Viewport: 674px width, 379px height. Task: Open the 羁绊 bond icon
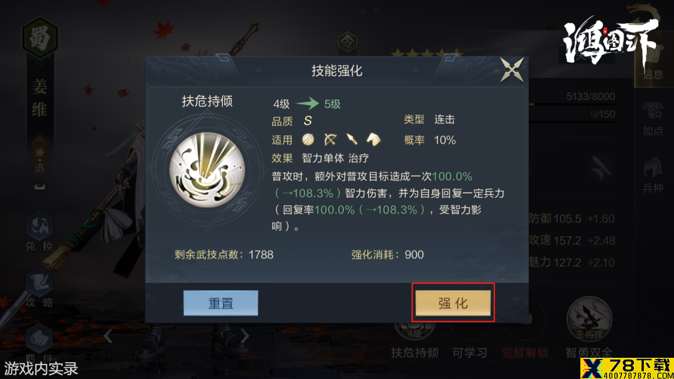39,345
